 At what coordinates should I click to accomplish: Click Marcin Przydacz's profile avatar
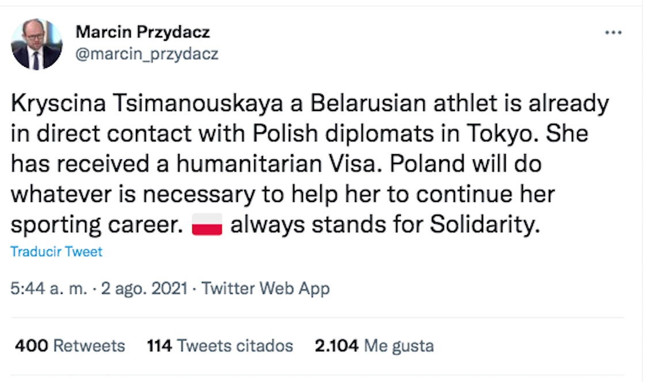(36, 44)
